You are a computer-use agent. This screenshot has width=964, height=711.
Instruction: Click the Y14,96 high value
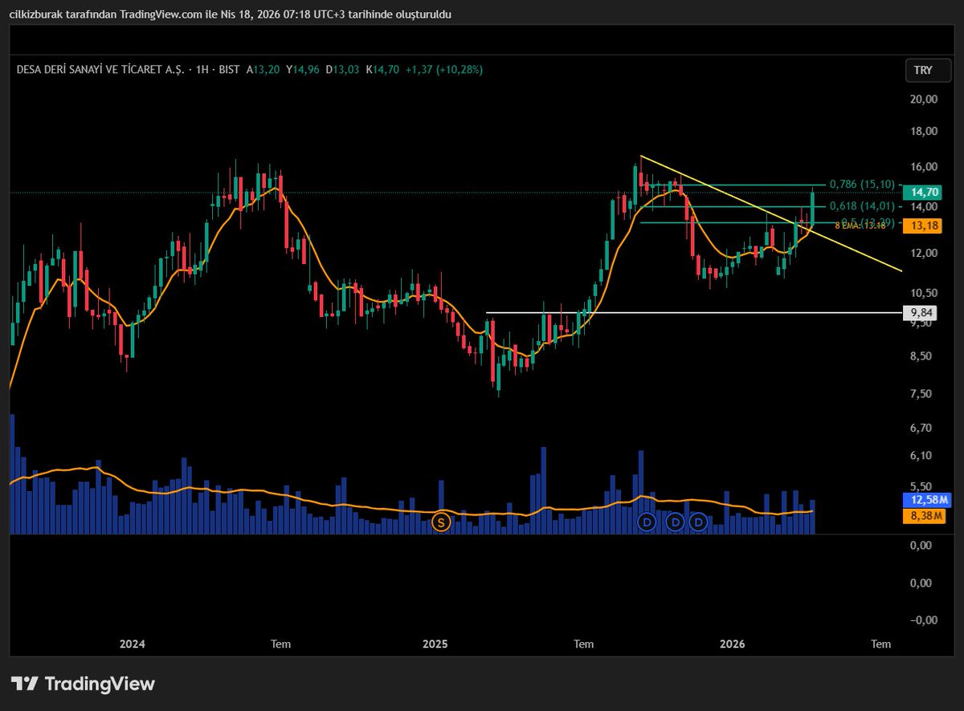[x=303, y=70]
